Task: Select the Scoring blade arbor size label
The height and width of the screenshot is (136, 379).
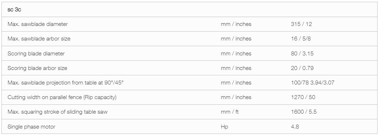Action: 37,68
